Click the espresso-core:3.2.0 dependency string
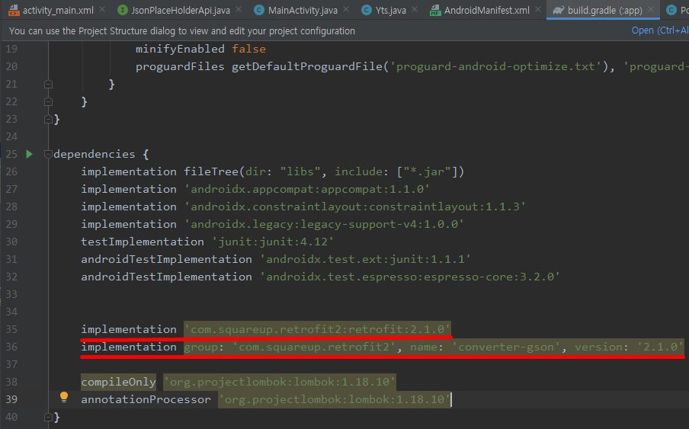Viewport: 689px width, 429px height. tap(409, 277)
